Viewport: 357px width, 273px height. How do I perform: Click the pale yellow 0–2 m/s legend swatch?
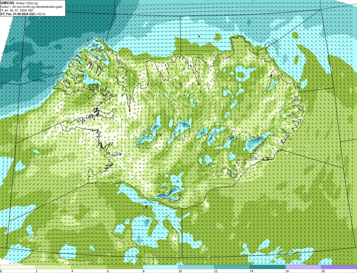point(18,267)
